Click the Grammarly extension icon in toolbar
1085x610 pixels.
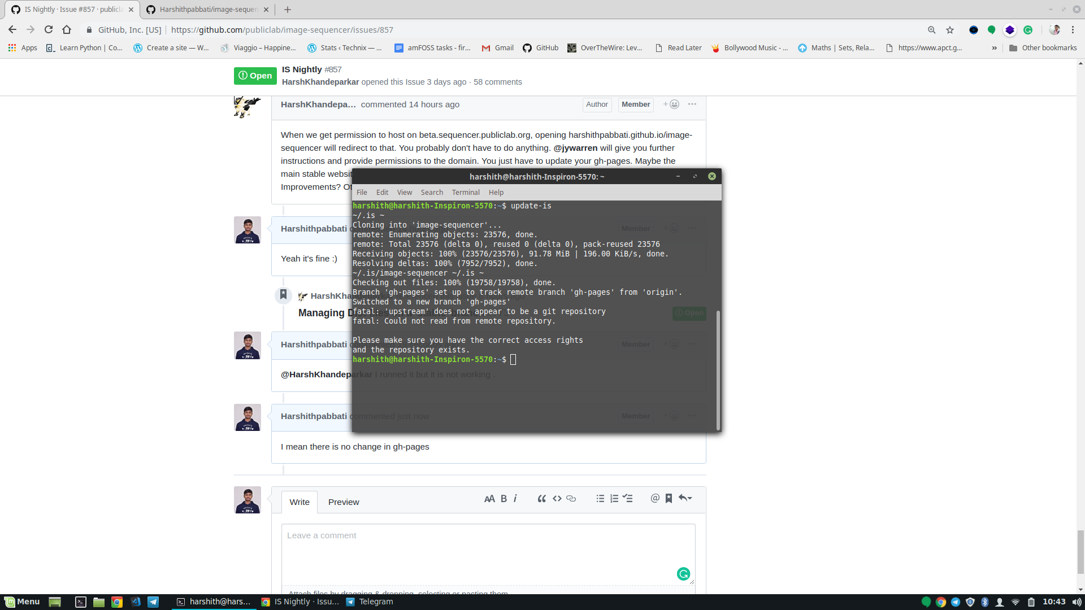[1028, 30]
